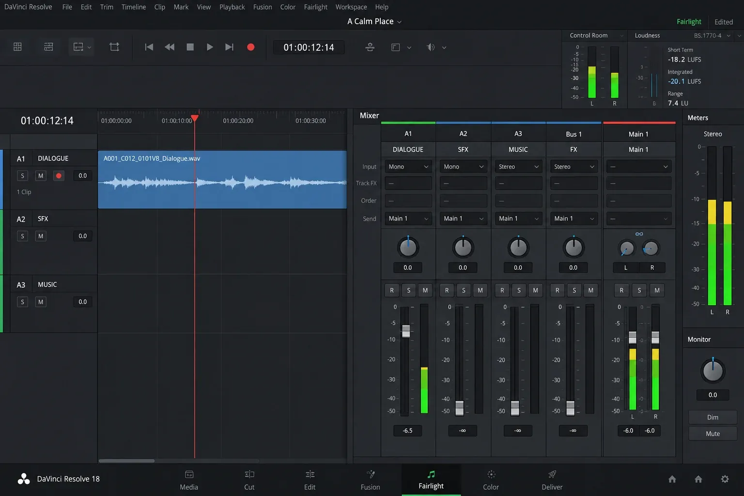
Task: Open the Color page icon
Action: (x=491, y=475)
